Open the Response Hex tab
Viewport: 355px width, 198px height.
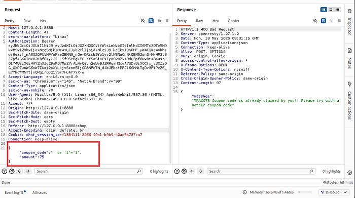[x=216, y=21]
